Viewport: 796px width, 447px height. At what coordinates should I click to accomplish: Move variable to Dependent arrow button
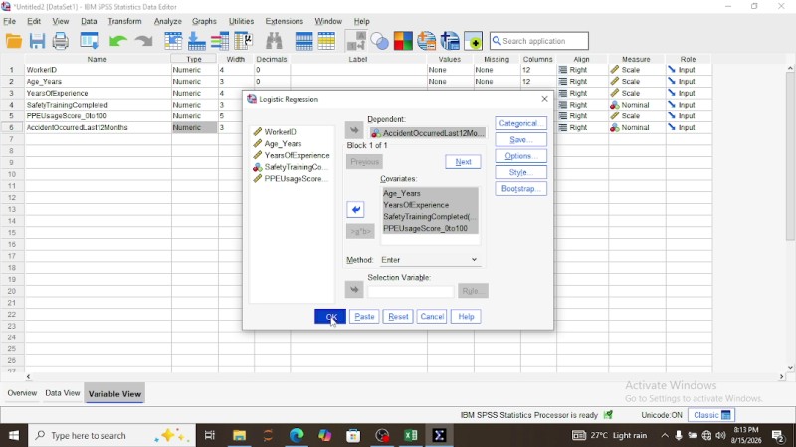[x=354, y=130]
